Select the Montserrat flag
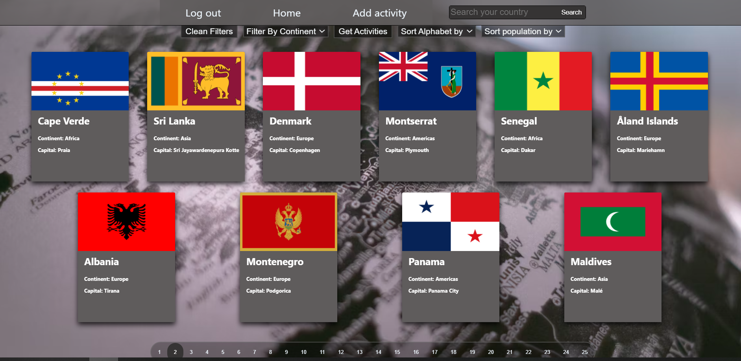This screenshot has width=741, height=361. click(427, 81)
